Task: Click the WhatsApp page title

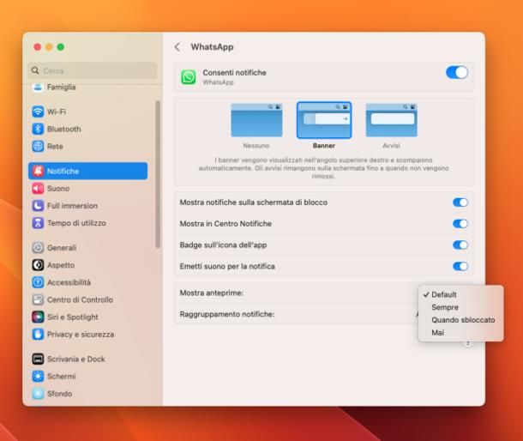Action: [x=212, y=47]
